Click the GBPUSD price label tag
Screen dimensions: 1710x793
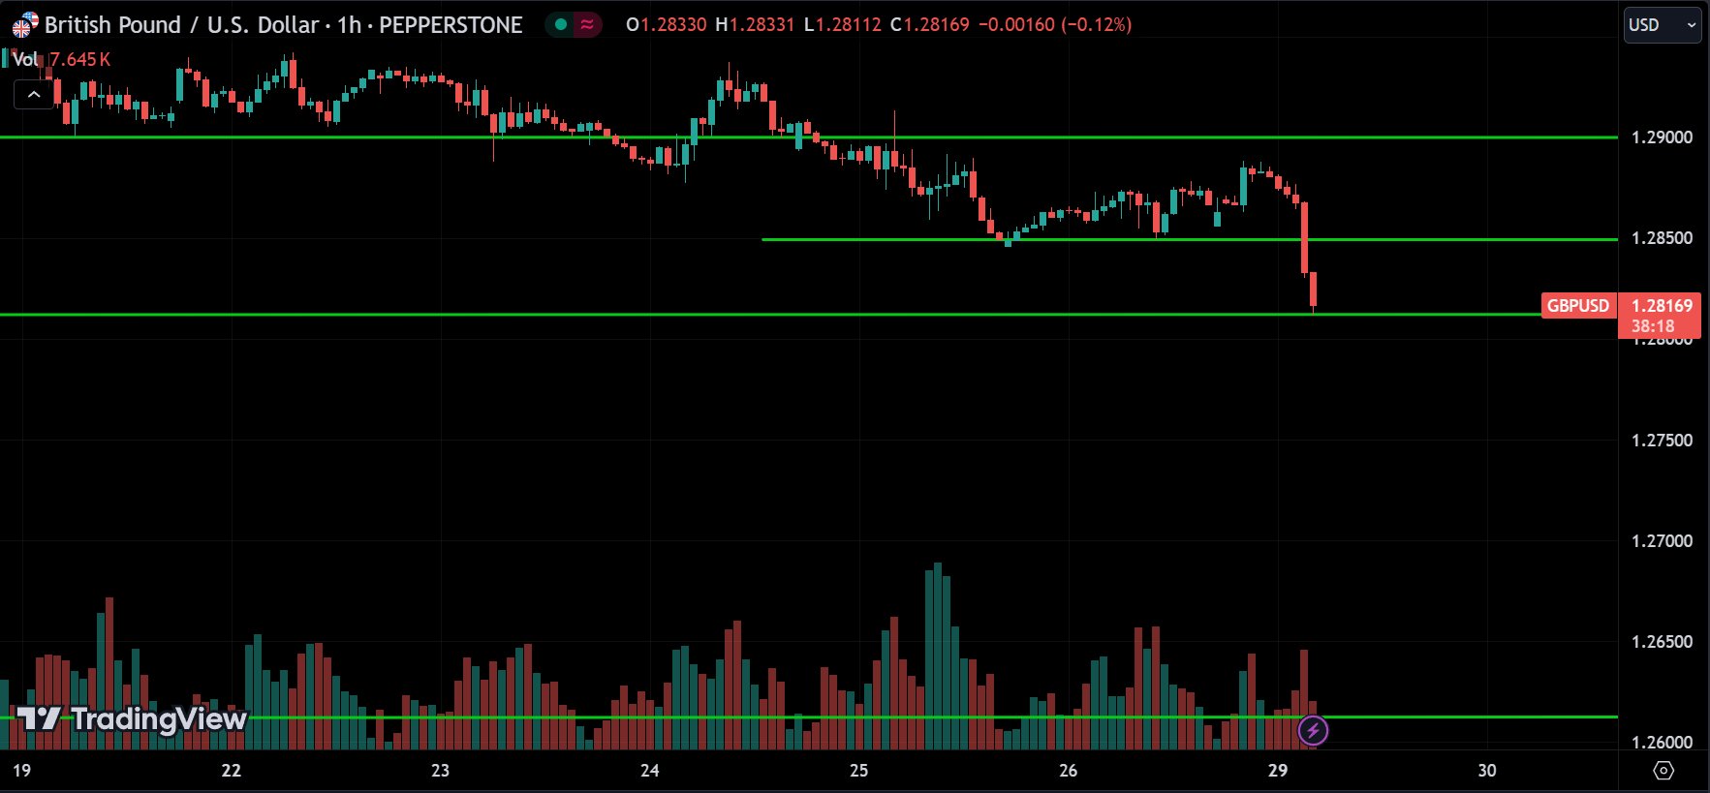tap(1578, 306)
